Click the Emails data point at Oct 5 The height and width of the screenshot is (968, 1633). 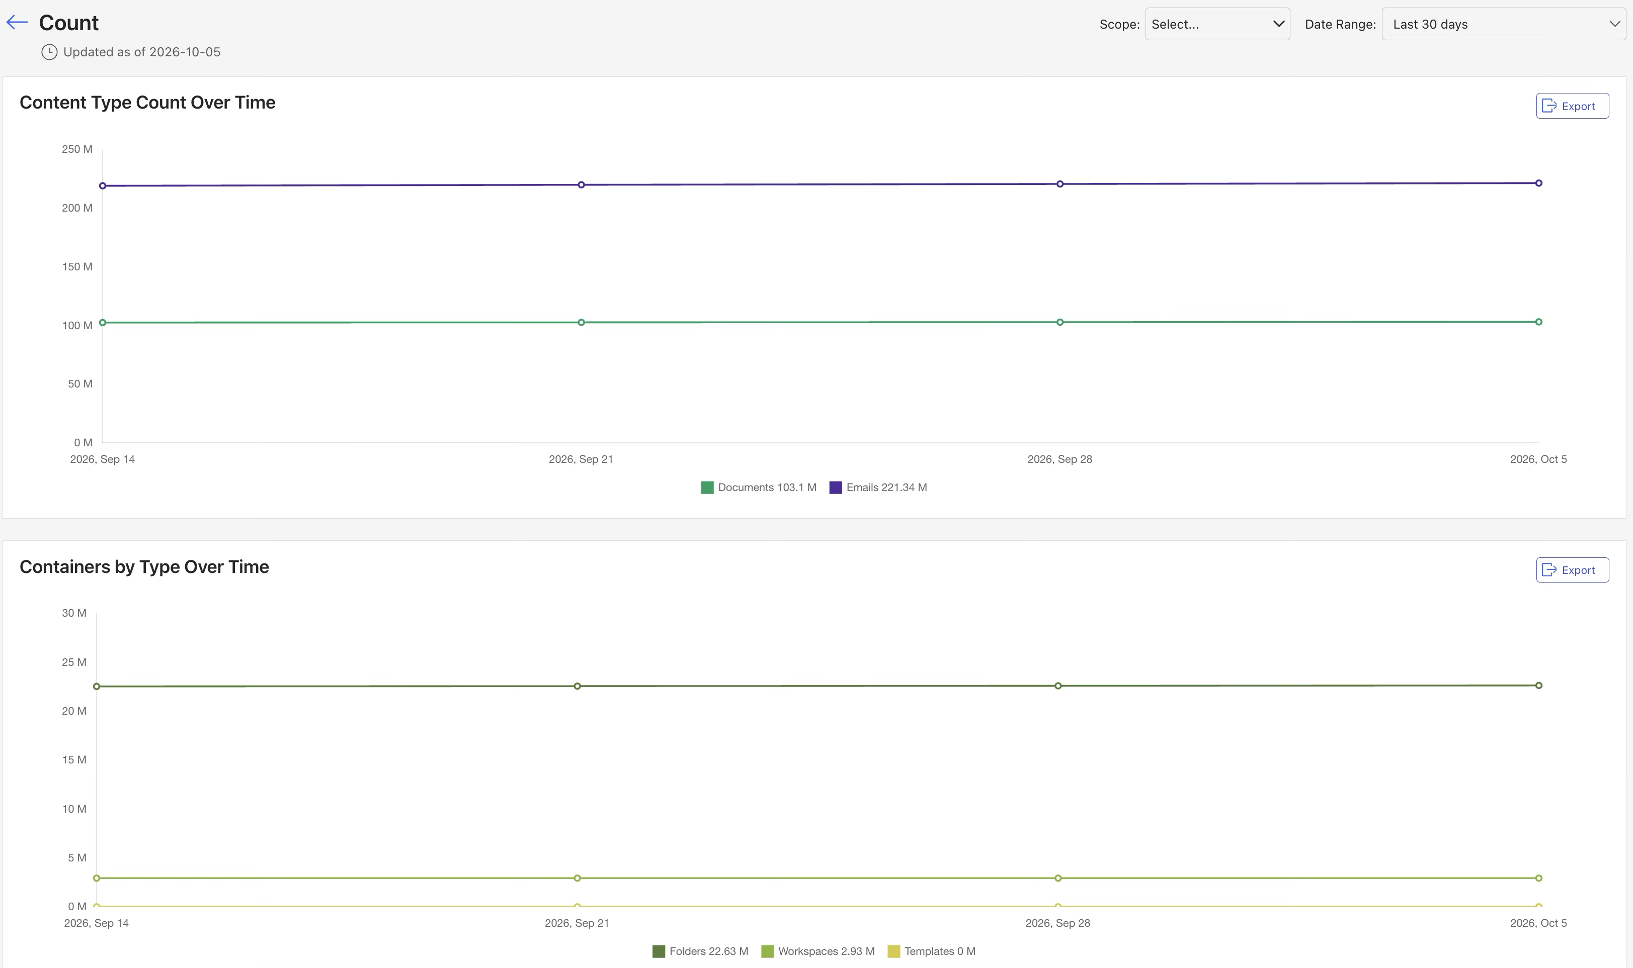pyautogui.click(x=1538, y=183)
